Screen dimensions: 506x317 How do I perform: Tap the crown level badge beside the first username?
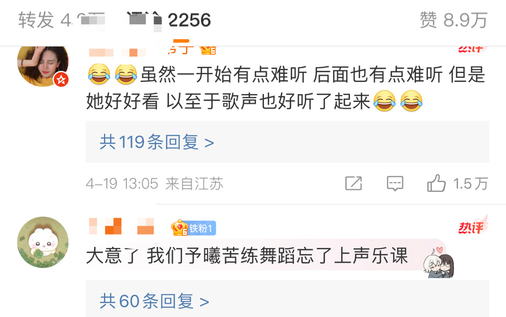(207, 50)
